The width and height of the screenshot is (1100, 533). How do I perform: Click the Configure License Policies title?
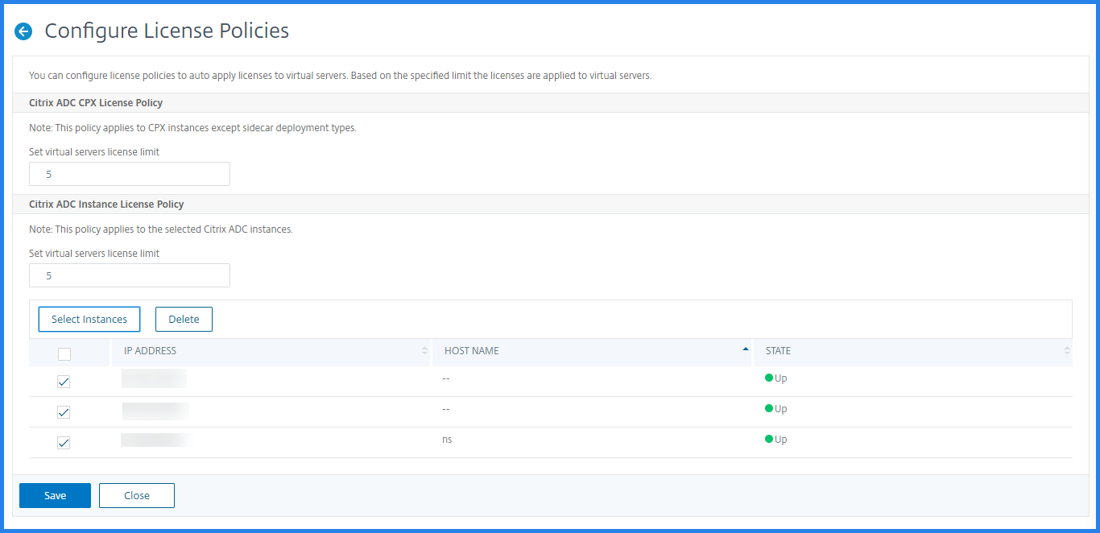point(167,31)
